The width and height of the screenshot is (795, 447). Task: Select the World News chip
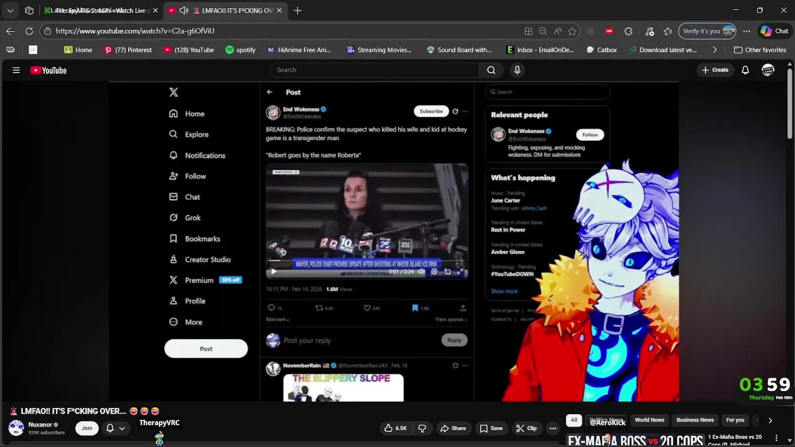pyautogui.click(x=650, y=420)
